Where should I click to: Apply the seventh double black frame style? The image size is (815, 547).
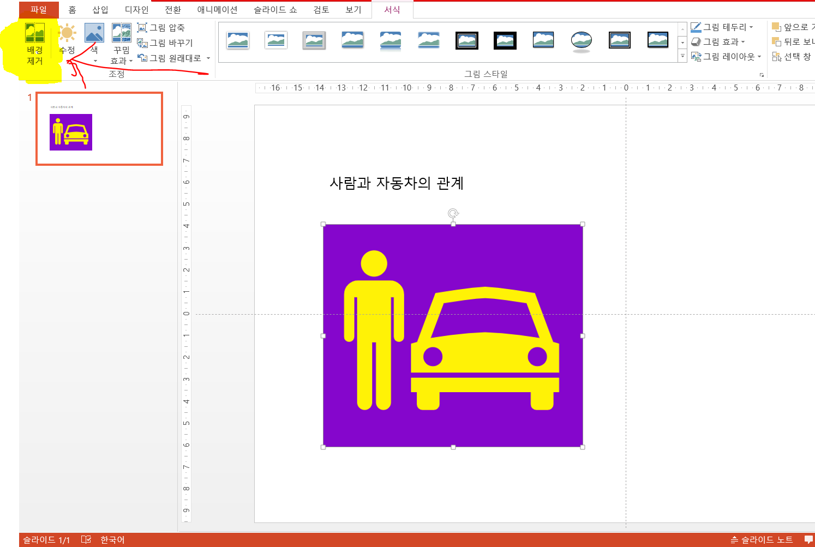click(467, 40)
